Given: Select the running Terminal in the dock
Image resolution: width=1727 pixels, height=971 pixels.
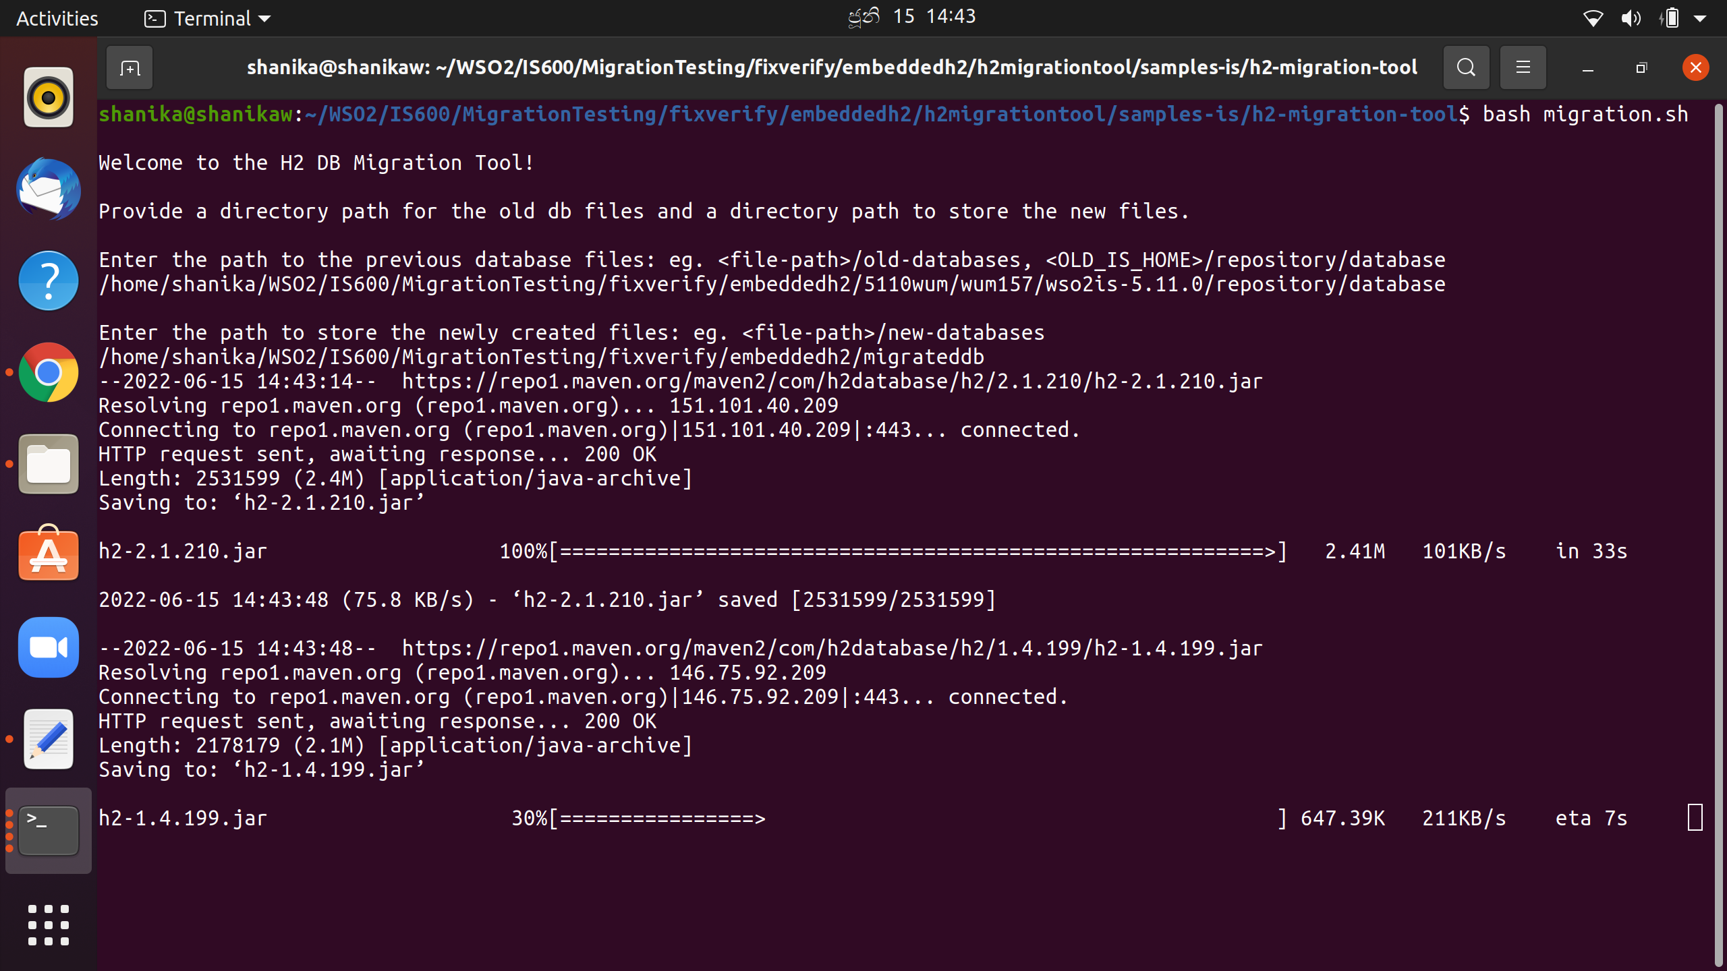Looking at the screenshot, I should [x=48, y=830].
